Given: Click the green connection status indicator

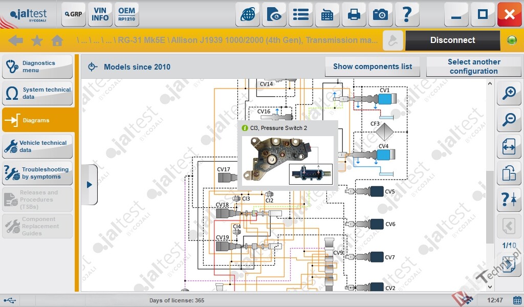Looking at the screenshot, I should (512, 40).
